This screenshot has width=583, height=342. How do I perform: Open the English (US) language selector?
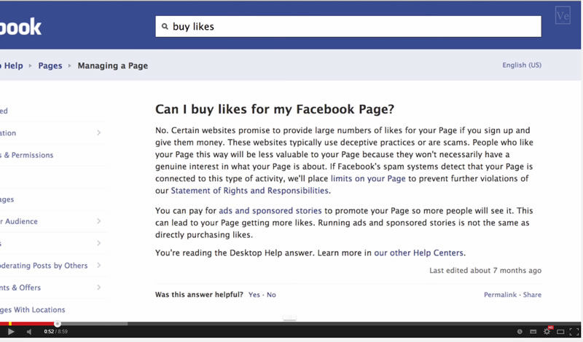522,65
